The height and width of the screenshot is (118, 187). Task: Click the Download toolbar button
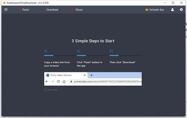click(x=51, y=10)
